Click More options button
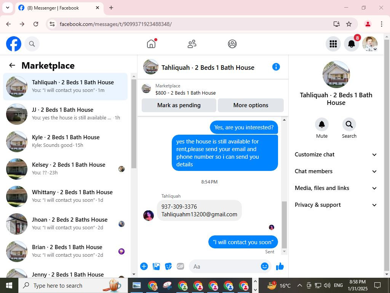 [251, 105]
